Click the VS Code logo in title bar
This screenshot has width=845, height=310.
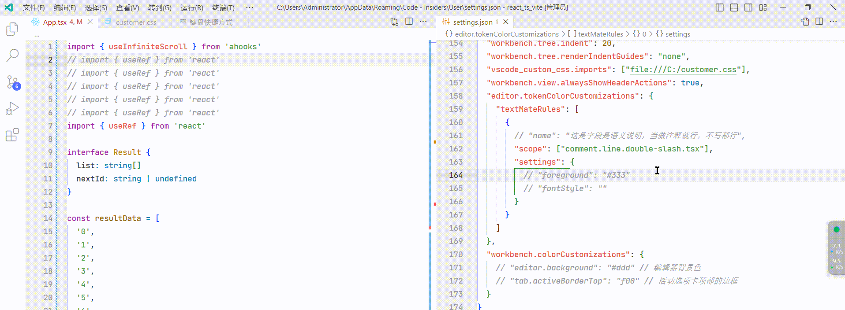click(x=9, y=7)
